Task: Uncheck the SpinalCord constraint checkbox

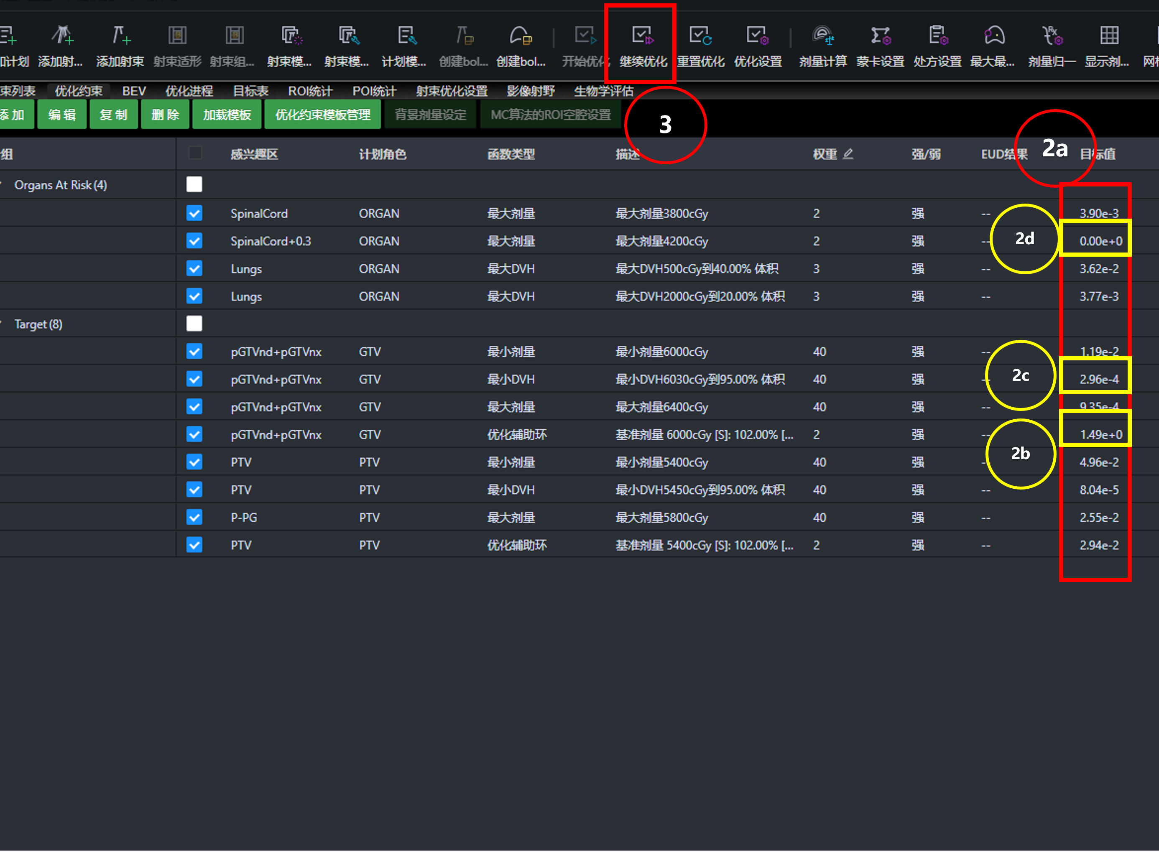Action: tap(194, 213)
